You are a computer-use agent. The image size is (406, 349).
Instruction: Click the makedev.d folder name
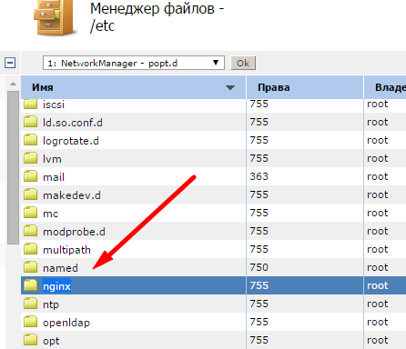pos(72,195)
